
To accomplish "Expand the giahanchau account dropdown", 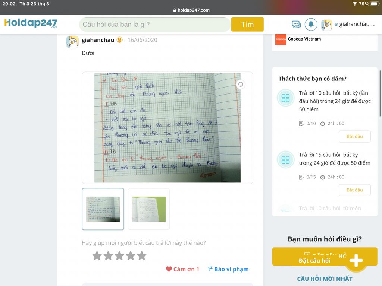I will point(336,24).
